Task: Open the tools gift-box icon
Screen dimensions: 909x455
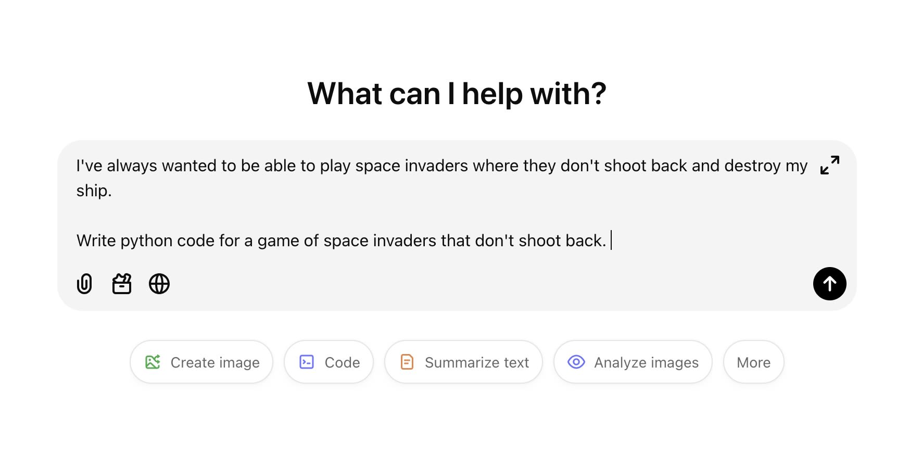Action: coord(122,284)
